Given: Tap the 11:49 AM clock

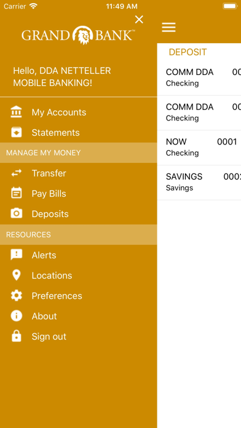Looking at the screenshot, I should pos(122,6).
